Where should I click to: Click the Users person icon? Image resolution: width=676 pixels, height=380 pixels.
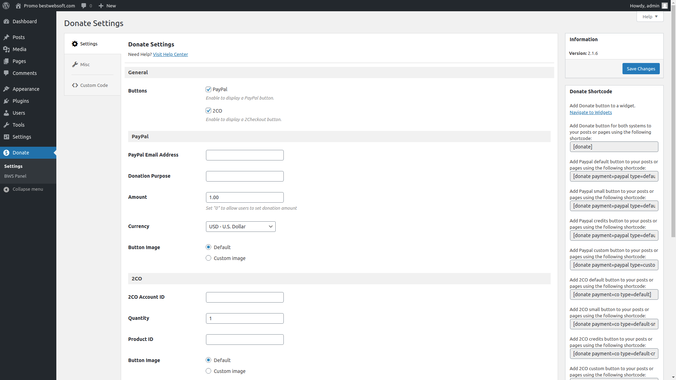pos(6,113)
